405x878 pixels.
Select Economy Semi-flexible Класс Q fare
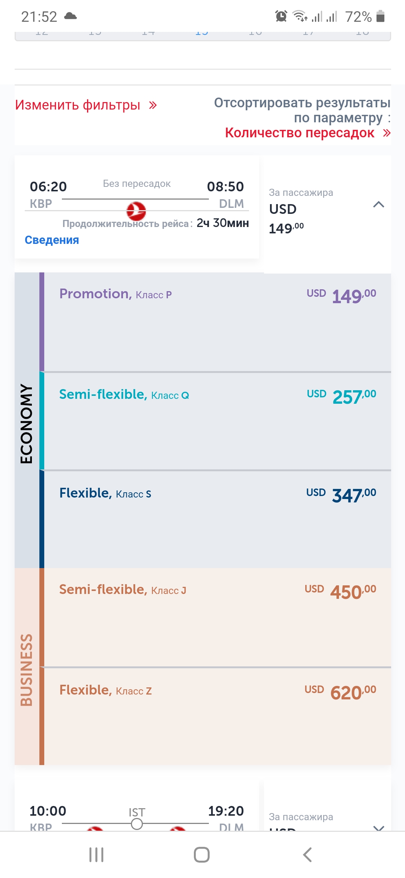(x=217, y=421)
